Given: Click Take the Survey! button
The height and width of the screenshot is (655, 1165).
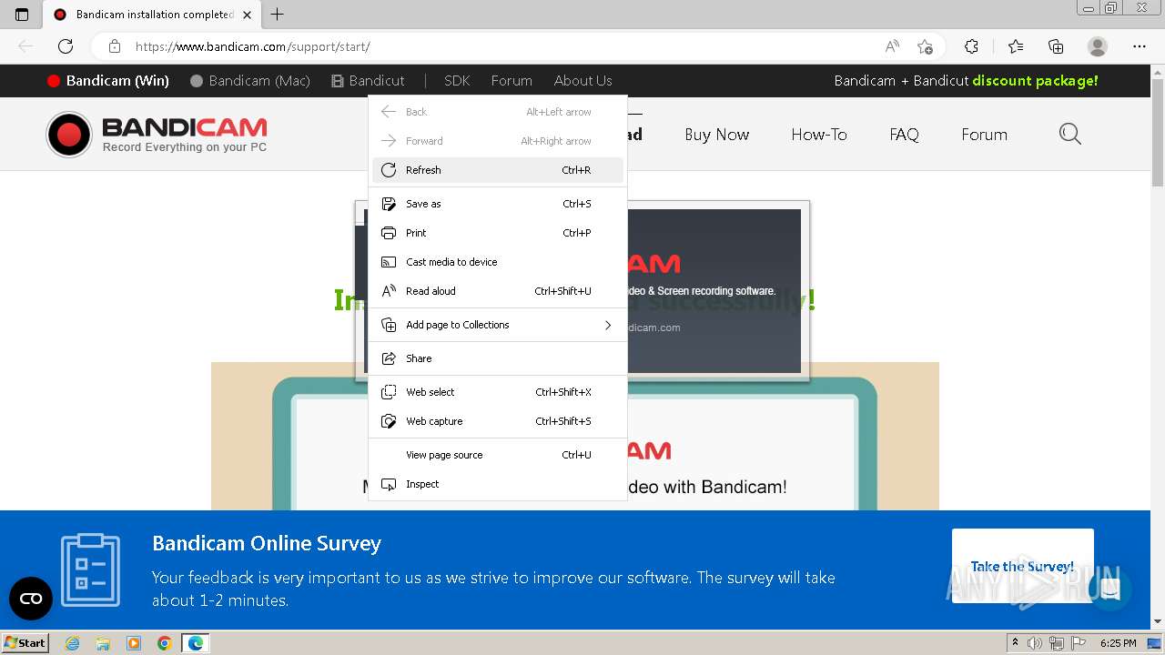Looking at the screenshot, I should coord(1022,566).
